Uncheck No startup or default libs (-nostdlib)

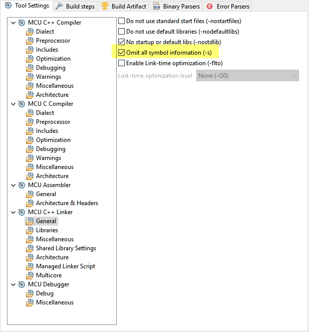click(121, 42)
